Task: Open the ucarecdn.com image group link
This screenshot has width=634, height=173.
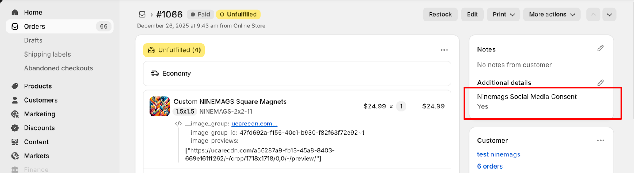Action: pyautogui.click(x=254, y=124)
